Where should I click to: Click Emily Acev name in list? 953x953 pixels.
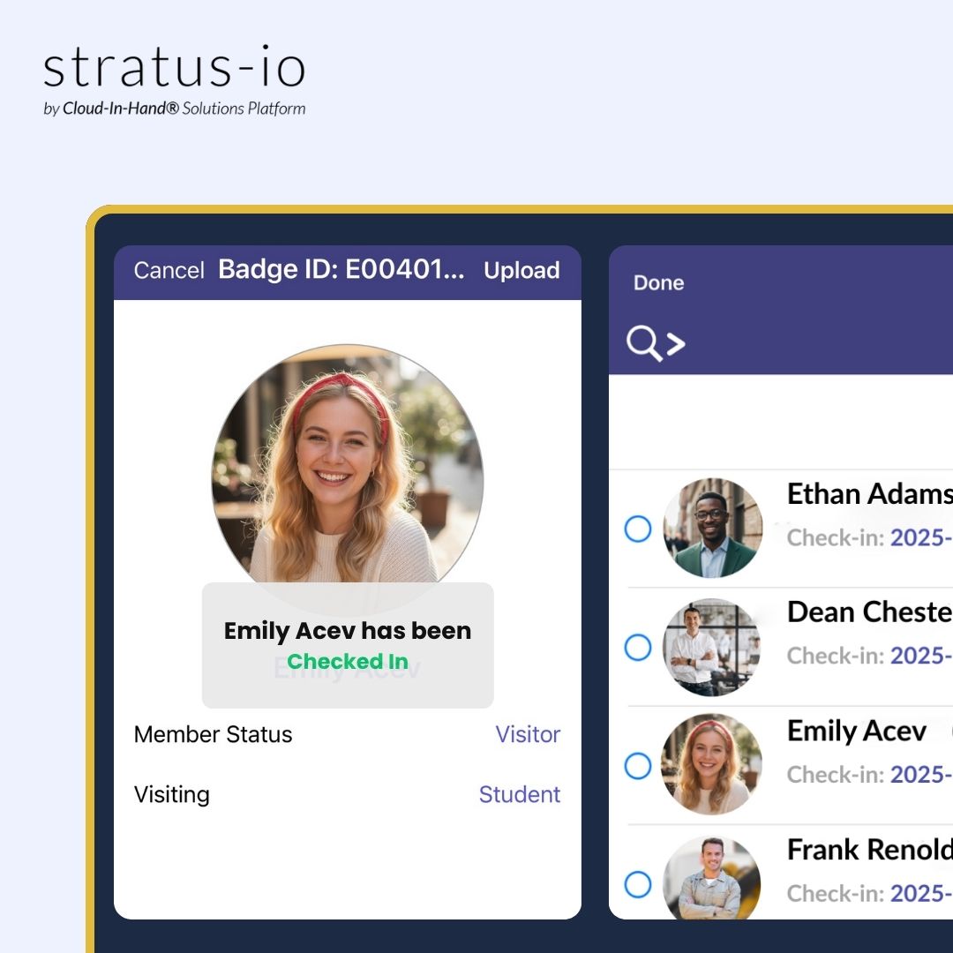click(x=856, y=732)
